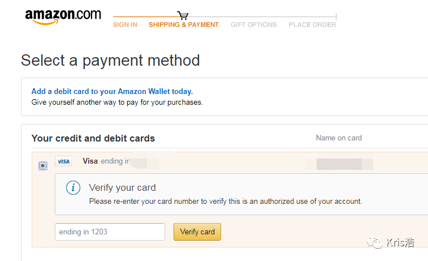Focus the card number input field
The height and width of the screenshot is (261, 428).
[x=110, y=232]
